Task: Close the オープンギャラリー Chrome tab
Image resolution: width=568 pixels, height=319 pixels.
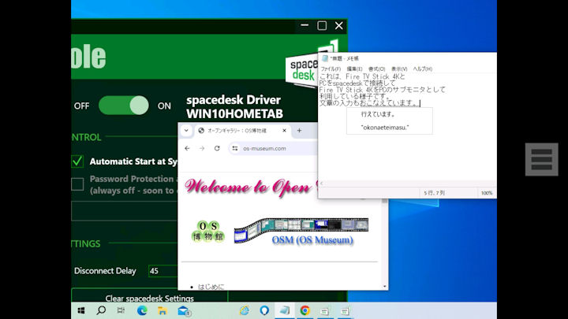Action: click(284, 131)
